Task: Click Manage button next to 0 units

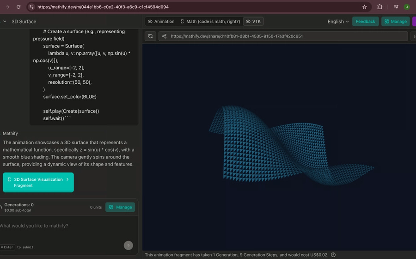Action: coord(120,207)
